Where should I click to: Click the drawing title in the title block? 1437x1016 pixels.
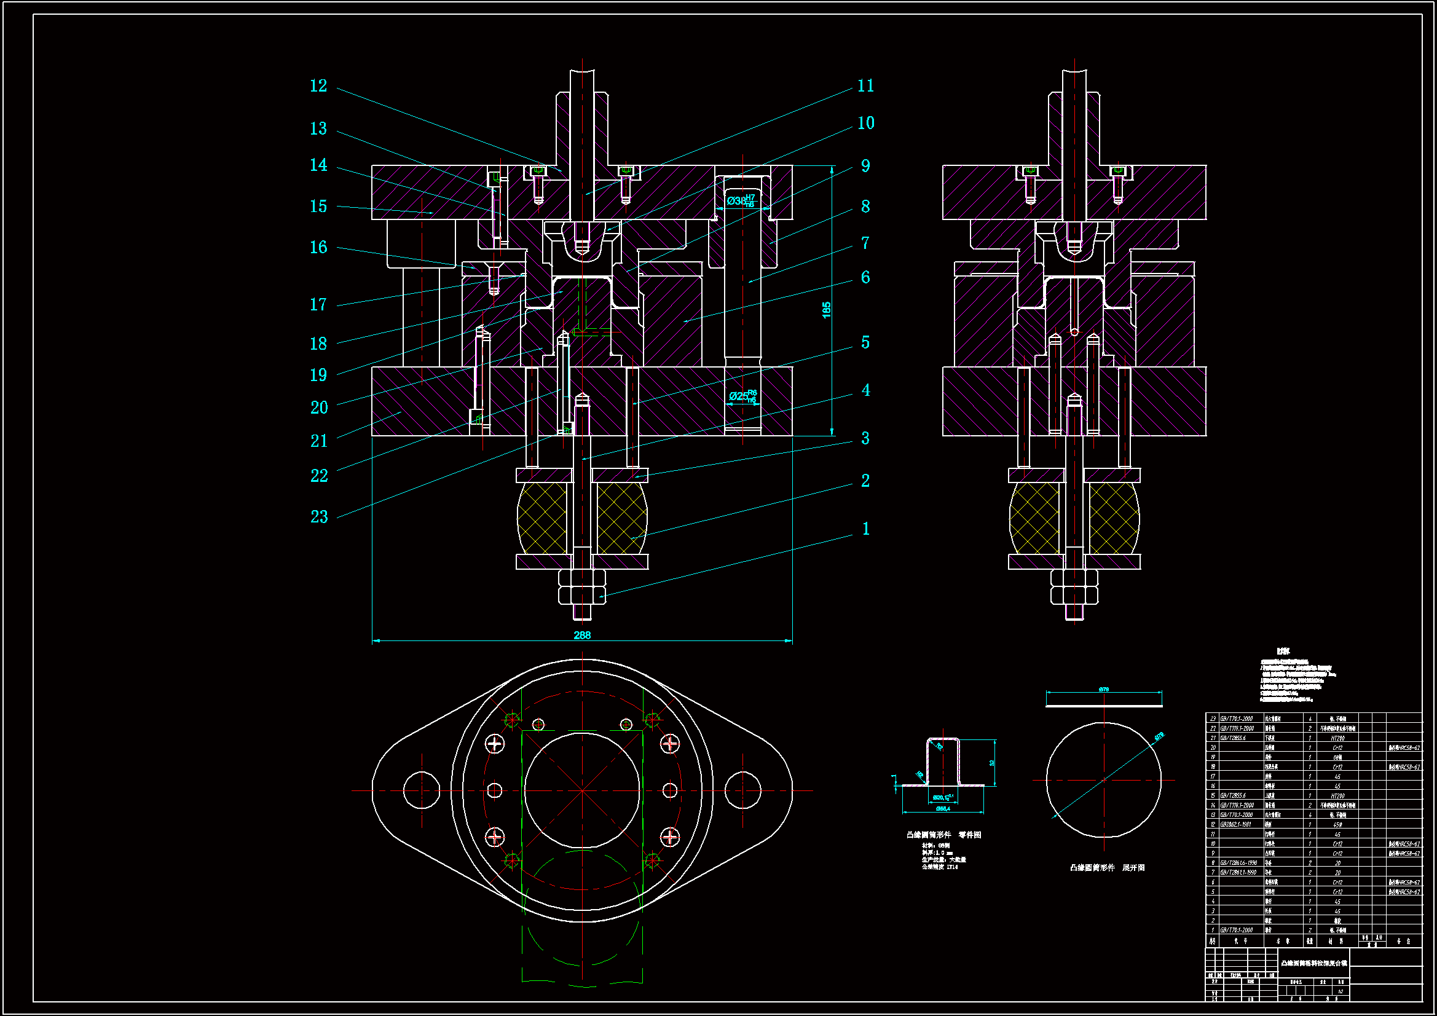(x=1313, y=963)
